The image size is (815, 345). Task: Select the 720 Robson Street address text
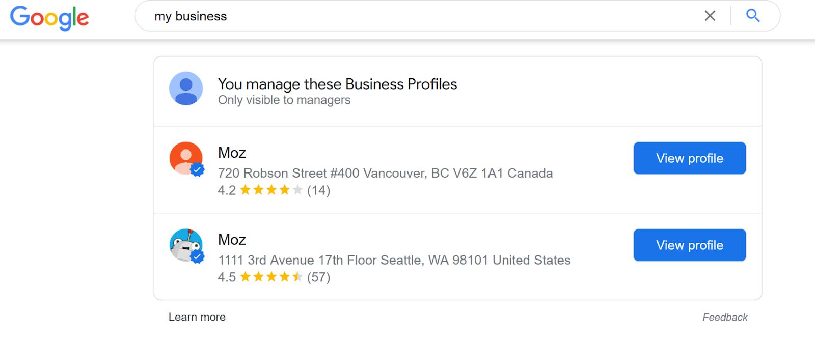click(x=385, y=174)
